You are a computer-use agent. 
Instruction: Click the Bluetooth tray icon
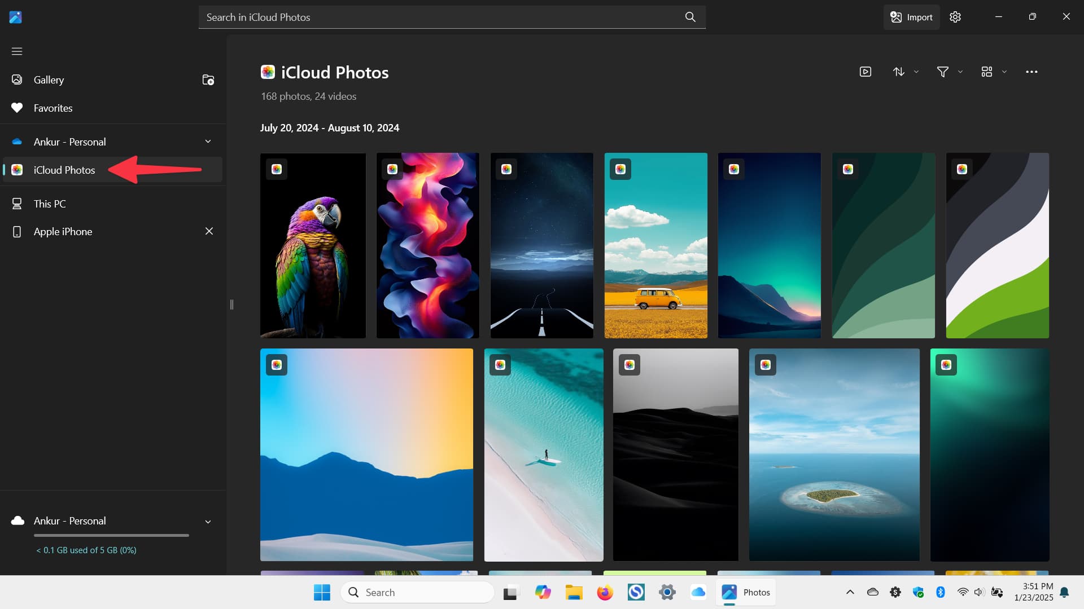click(941, 592)
